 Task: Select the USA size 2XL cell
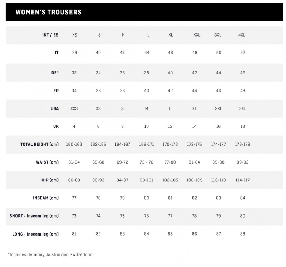tap(218, 108)
